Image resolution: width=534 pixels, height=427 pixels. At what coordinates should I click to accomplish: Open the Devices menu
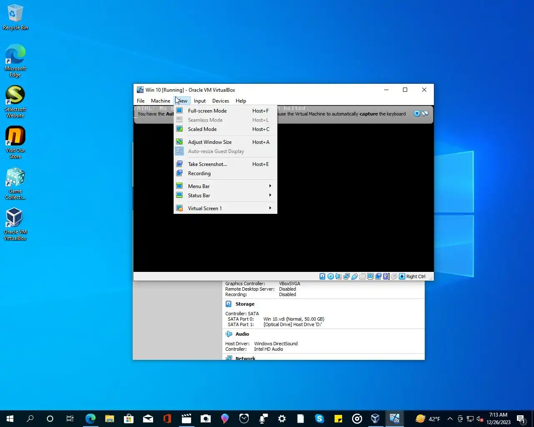pos(221,101)
